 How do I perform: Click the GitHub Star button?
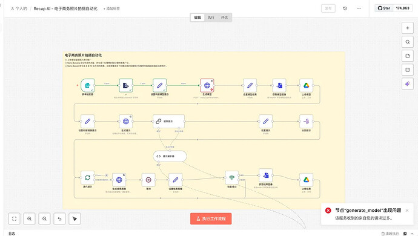click(384, 8)
